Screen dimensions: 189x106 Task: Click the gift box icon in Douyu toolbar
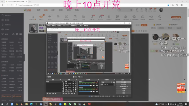pyautogui.click(x=58, y=17)
